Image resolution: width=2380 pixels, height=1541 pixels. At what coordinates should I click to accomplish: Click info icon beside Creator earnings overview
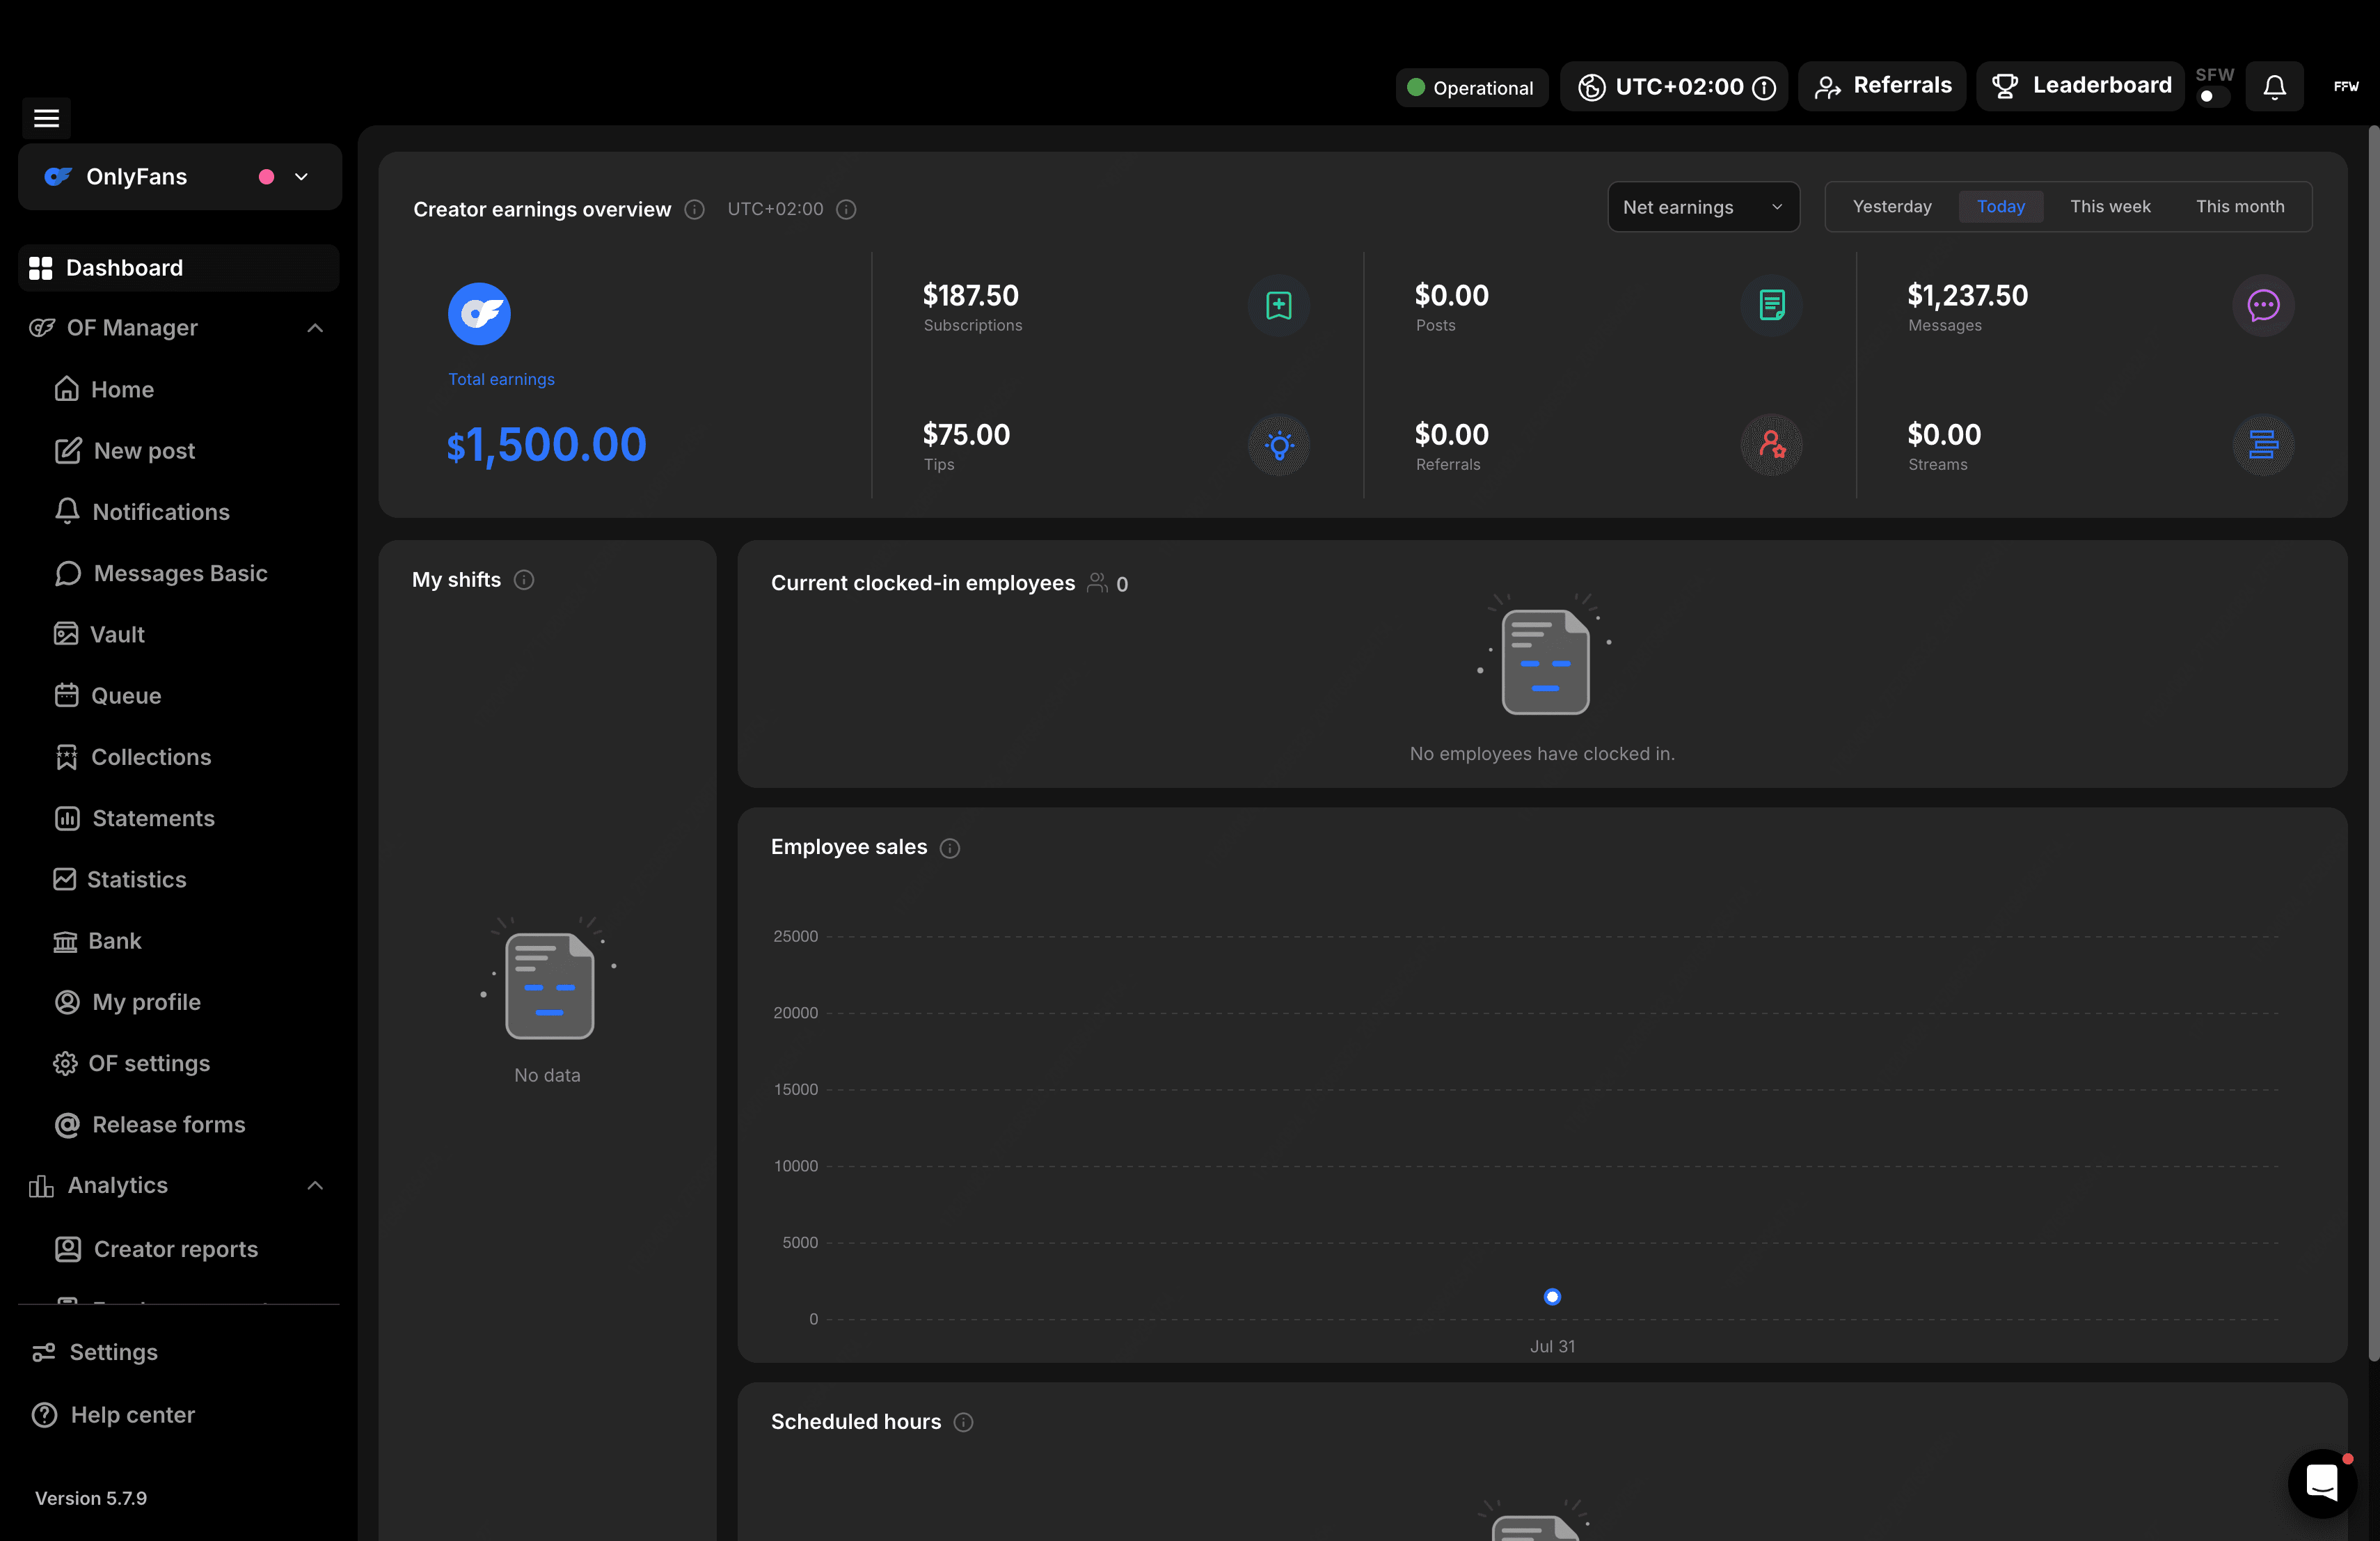click(x=694, y=209)
